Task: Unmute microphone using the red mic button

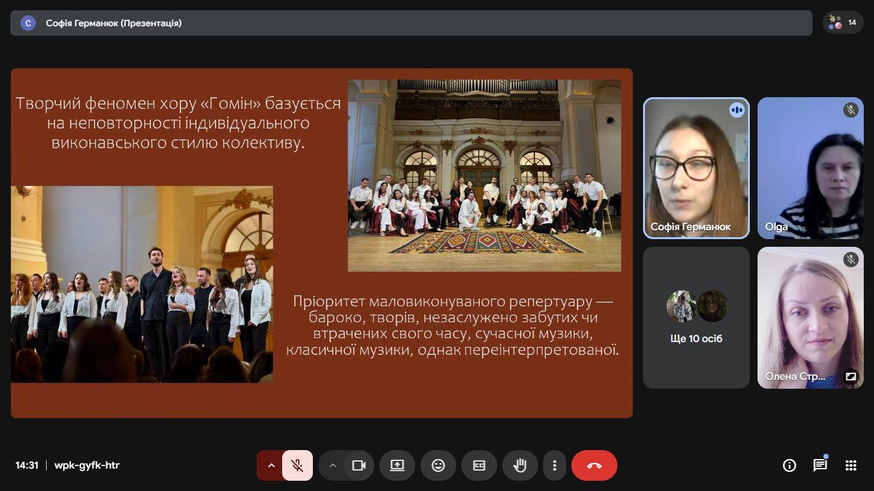Action: click(298, 465)
